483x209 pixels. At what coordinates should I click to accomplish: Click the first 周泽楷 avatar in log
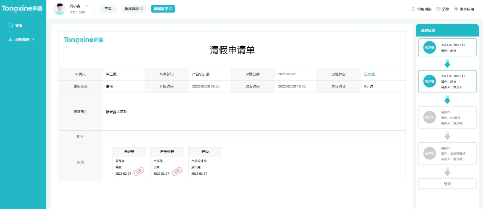(x=430, y=47)
